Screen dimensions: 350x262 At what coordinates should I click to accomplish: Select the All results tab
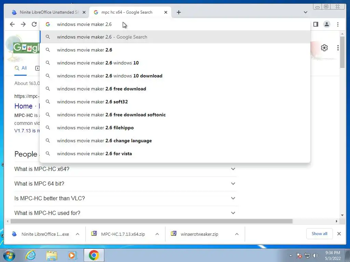[x=21, y=68]
